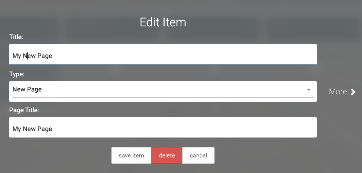This screenshot has height=173, width=362.
Task: Click the 'Type:' field label
Action: [x=17, y=74]
